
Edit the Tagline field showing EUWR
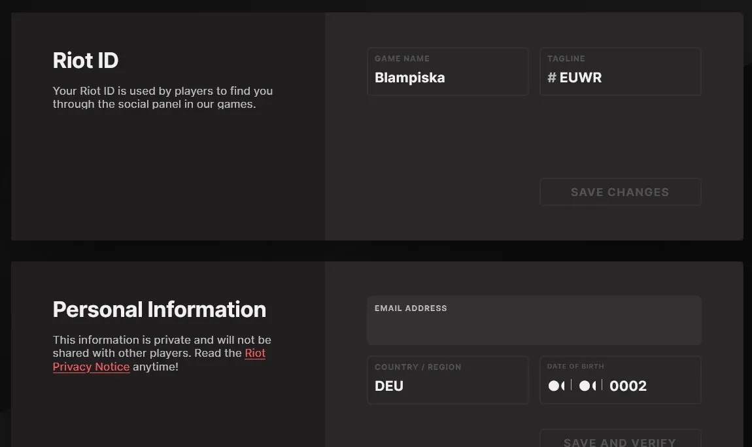point(621,71)
